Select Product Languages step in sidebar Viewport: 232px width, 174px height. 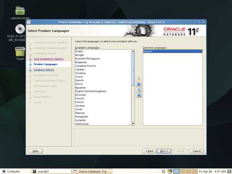(45, 64)
